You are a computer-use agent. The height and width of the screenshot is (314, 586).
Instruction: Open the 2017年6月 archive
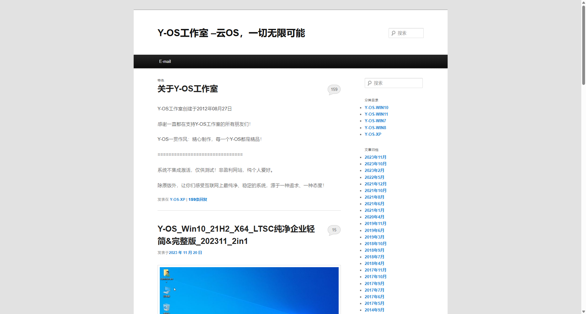[x=374, y=297]
